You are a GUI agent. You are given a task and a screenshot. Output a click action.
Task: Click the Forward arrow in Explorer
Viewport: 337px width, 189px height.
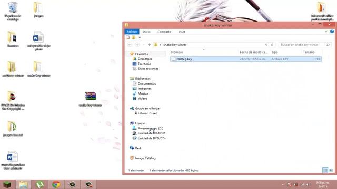point(137,45)
